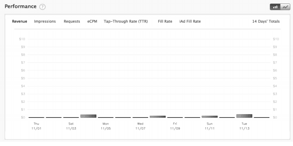
Task: Select the Sun 11/11 revenue bar
Action: 210,116
